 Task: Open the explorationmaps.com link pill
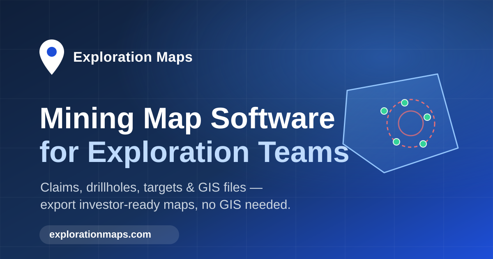coord(109,235)
